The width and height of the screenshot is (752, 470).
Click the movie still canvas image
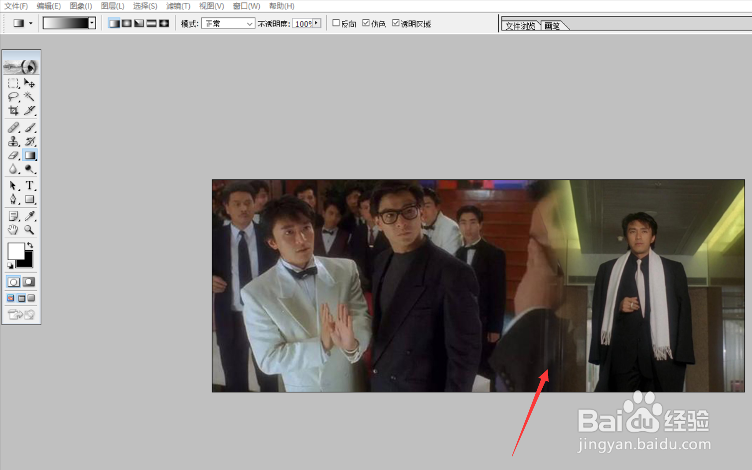pyautogui.click(x=478, y=286)
